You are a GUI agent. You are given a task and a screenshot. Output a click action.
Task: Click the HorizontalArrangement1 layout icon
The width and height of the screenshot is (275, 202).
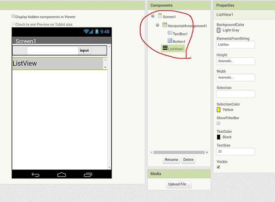(x=165, y=25)
